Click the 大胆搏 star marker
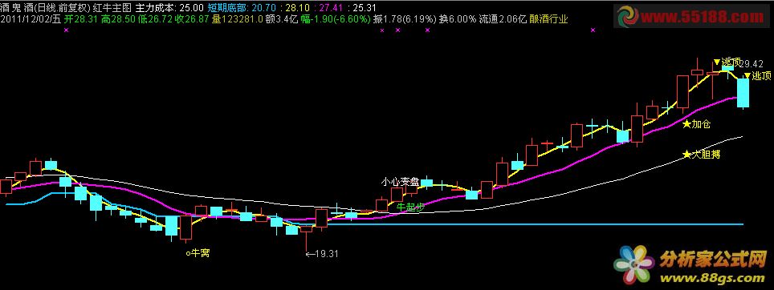 coord(702,155)
